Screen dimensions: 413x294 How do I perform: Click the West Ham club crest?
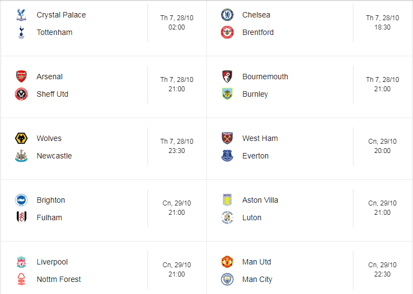[227, 138]
